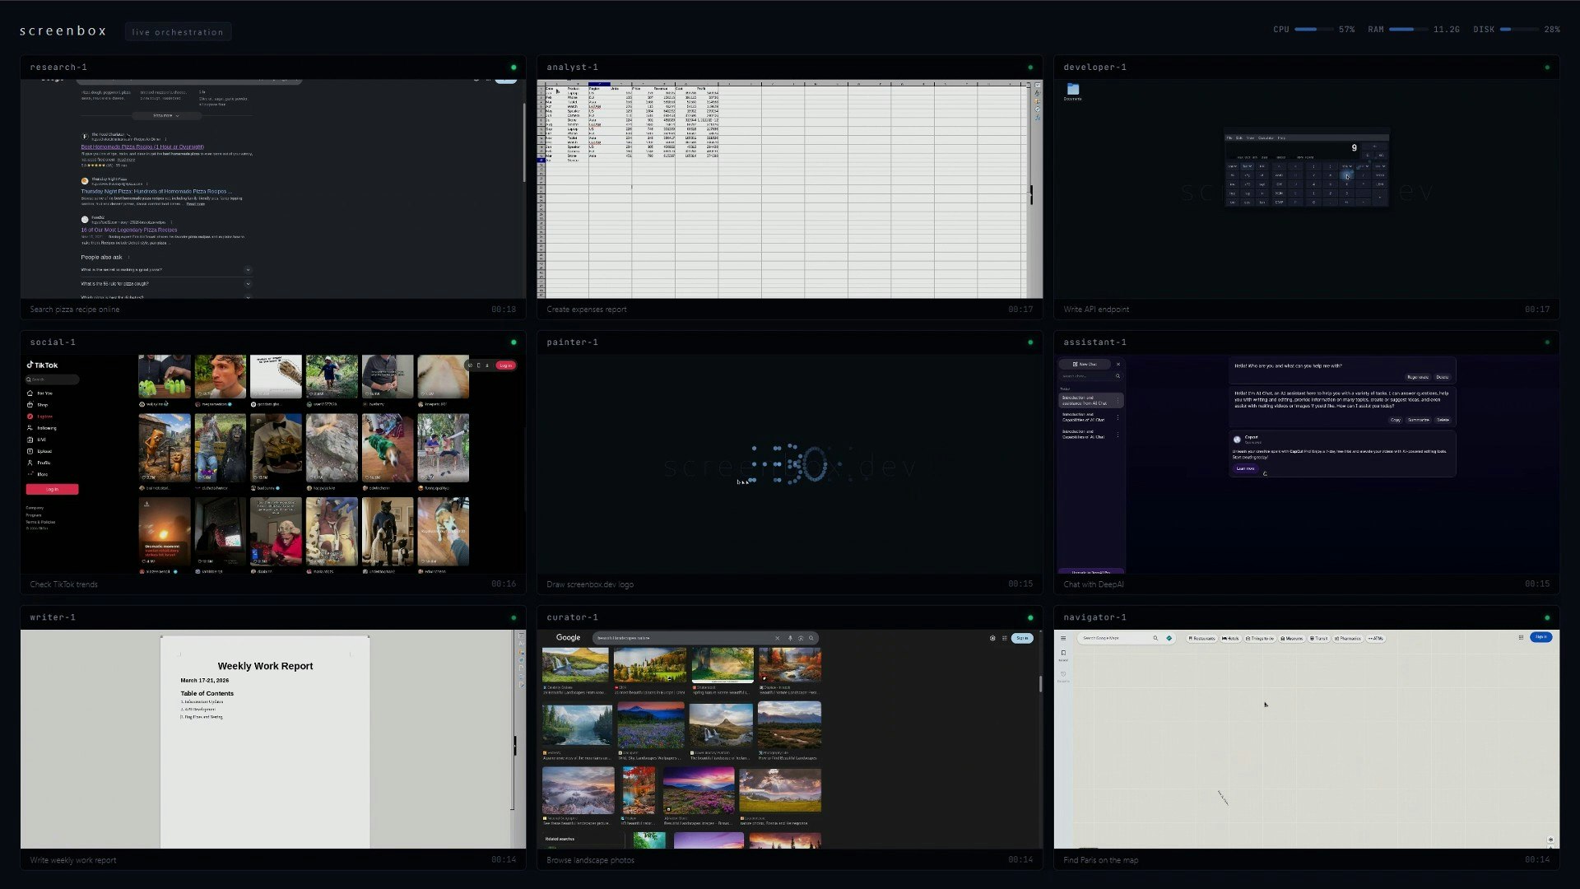Activate voice search microphone in Google Images

[789, 638]
